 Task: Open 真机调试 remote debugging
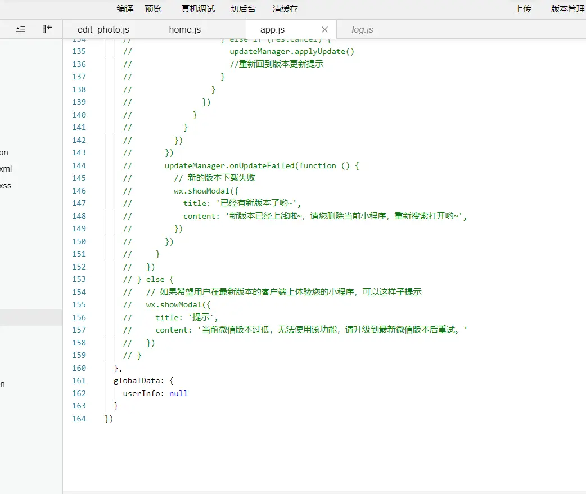198,8
